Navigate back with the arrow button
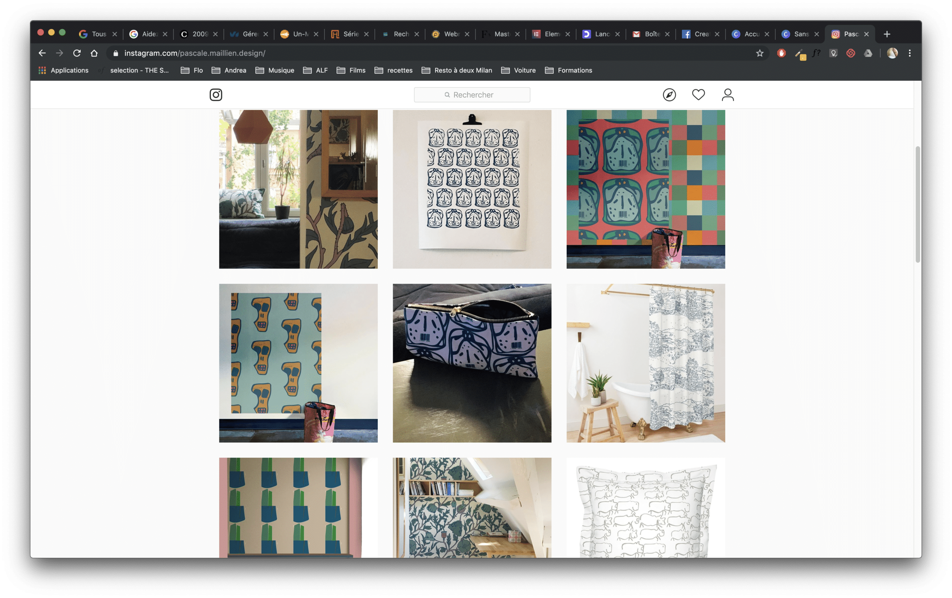The height and width of the screenshot is (598, 952). click(x=42, y=53)
